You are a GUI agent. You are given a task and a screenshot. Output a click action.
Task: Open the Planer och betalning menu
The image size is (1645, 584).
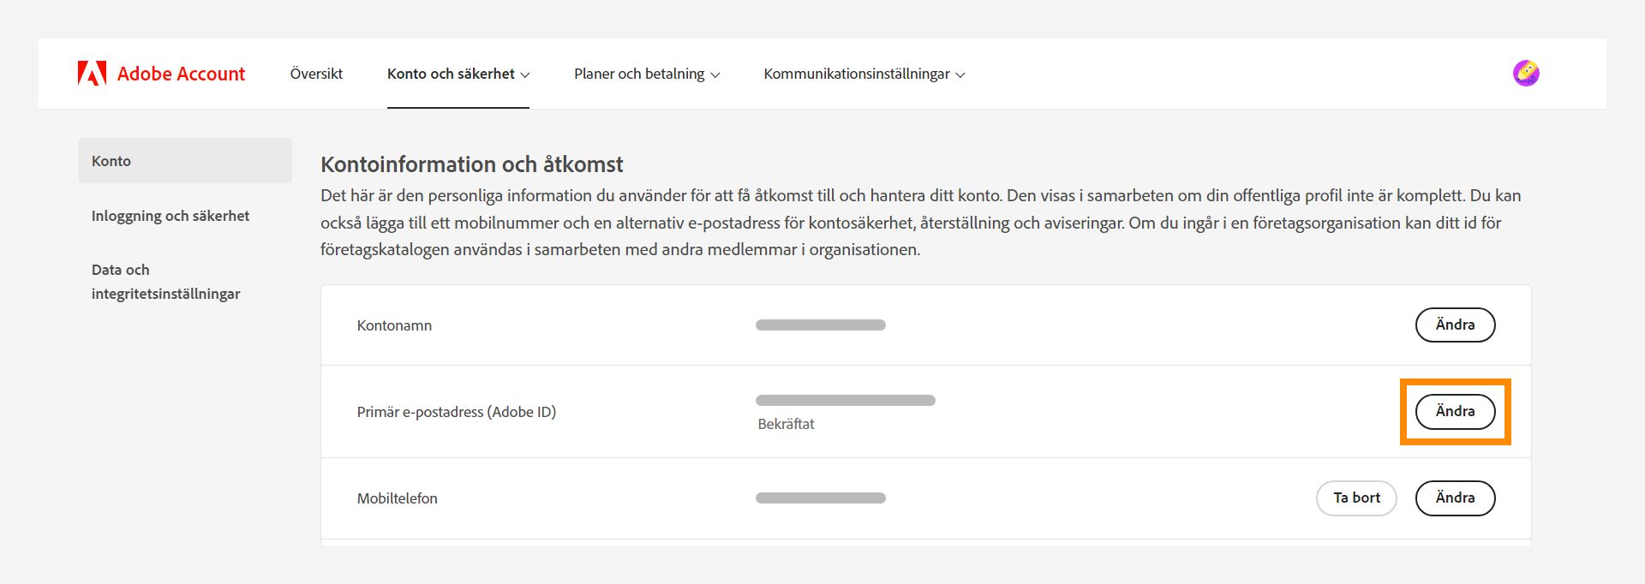click(x=638, y=74)
